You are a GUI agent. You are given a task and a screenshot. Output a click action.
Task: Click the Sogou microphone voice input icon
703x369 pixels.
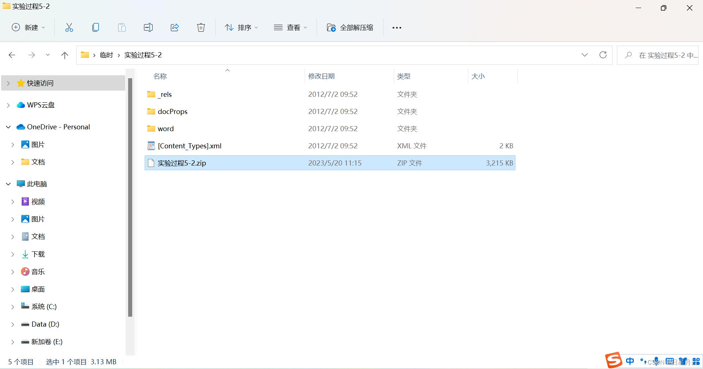(x=656, y=361)
